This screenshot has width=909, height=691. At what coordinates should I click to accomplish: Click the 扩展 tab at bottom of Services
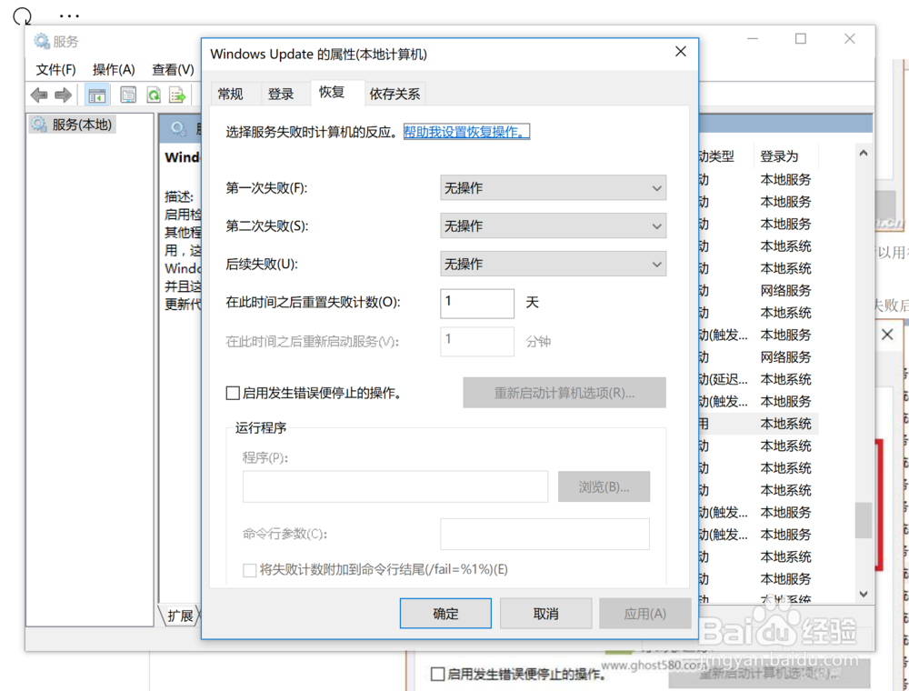(x=180, y=616)
